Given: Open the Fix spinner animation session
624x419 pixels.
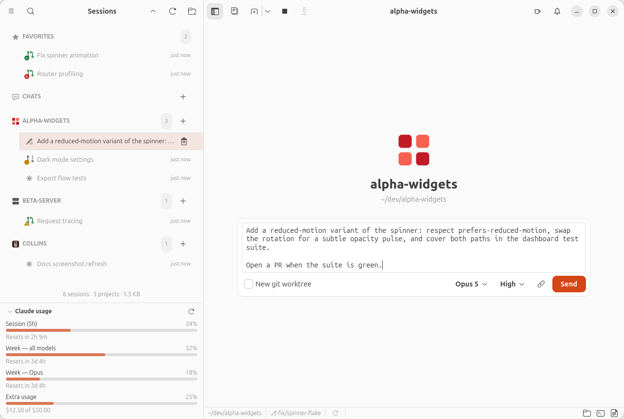Looking at the screenshot, I should (107, 56).
